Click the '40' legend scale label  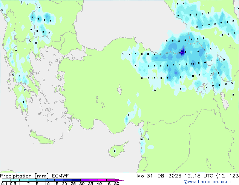tap(99, 183)
